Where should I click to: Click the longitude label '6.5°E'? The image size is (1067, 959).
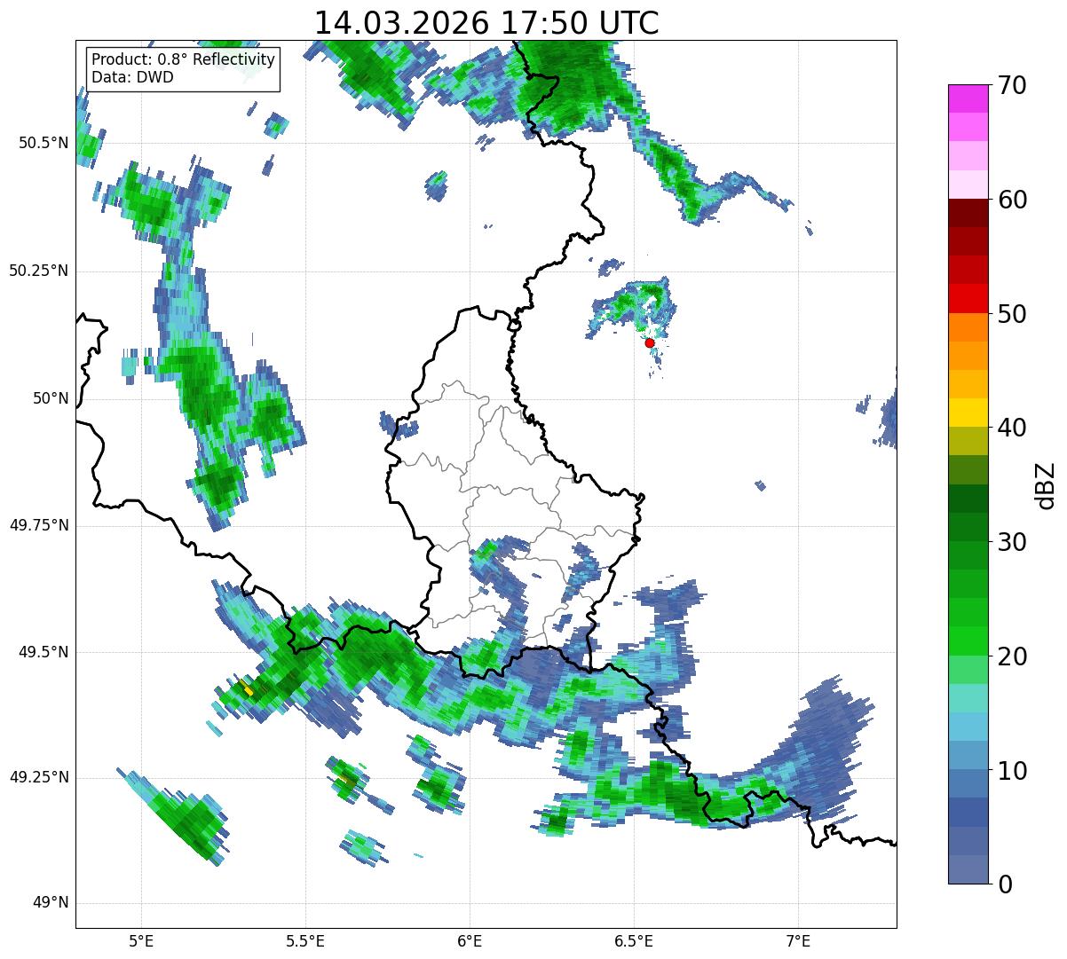click(x=634, y=940)
